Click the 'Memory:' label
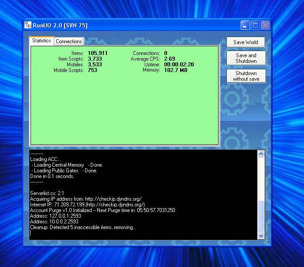 (151, 70)
